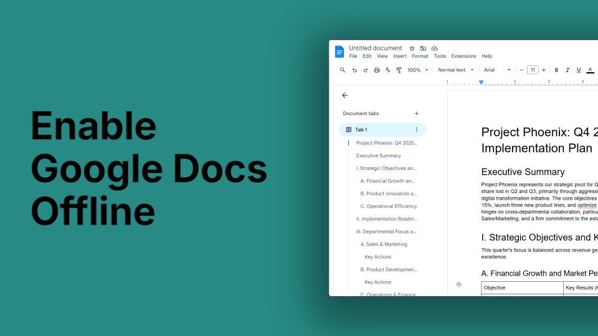Open the search menus magnifier icon
The image size is (598, 336).
coord(343,70)
